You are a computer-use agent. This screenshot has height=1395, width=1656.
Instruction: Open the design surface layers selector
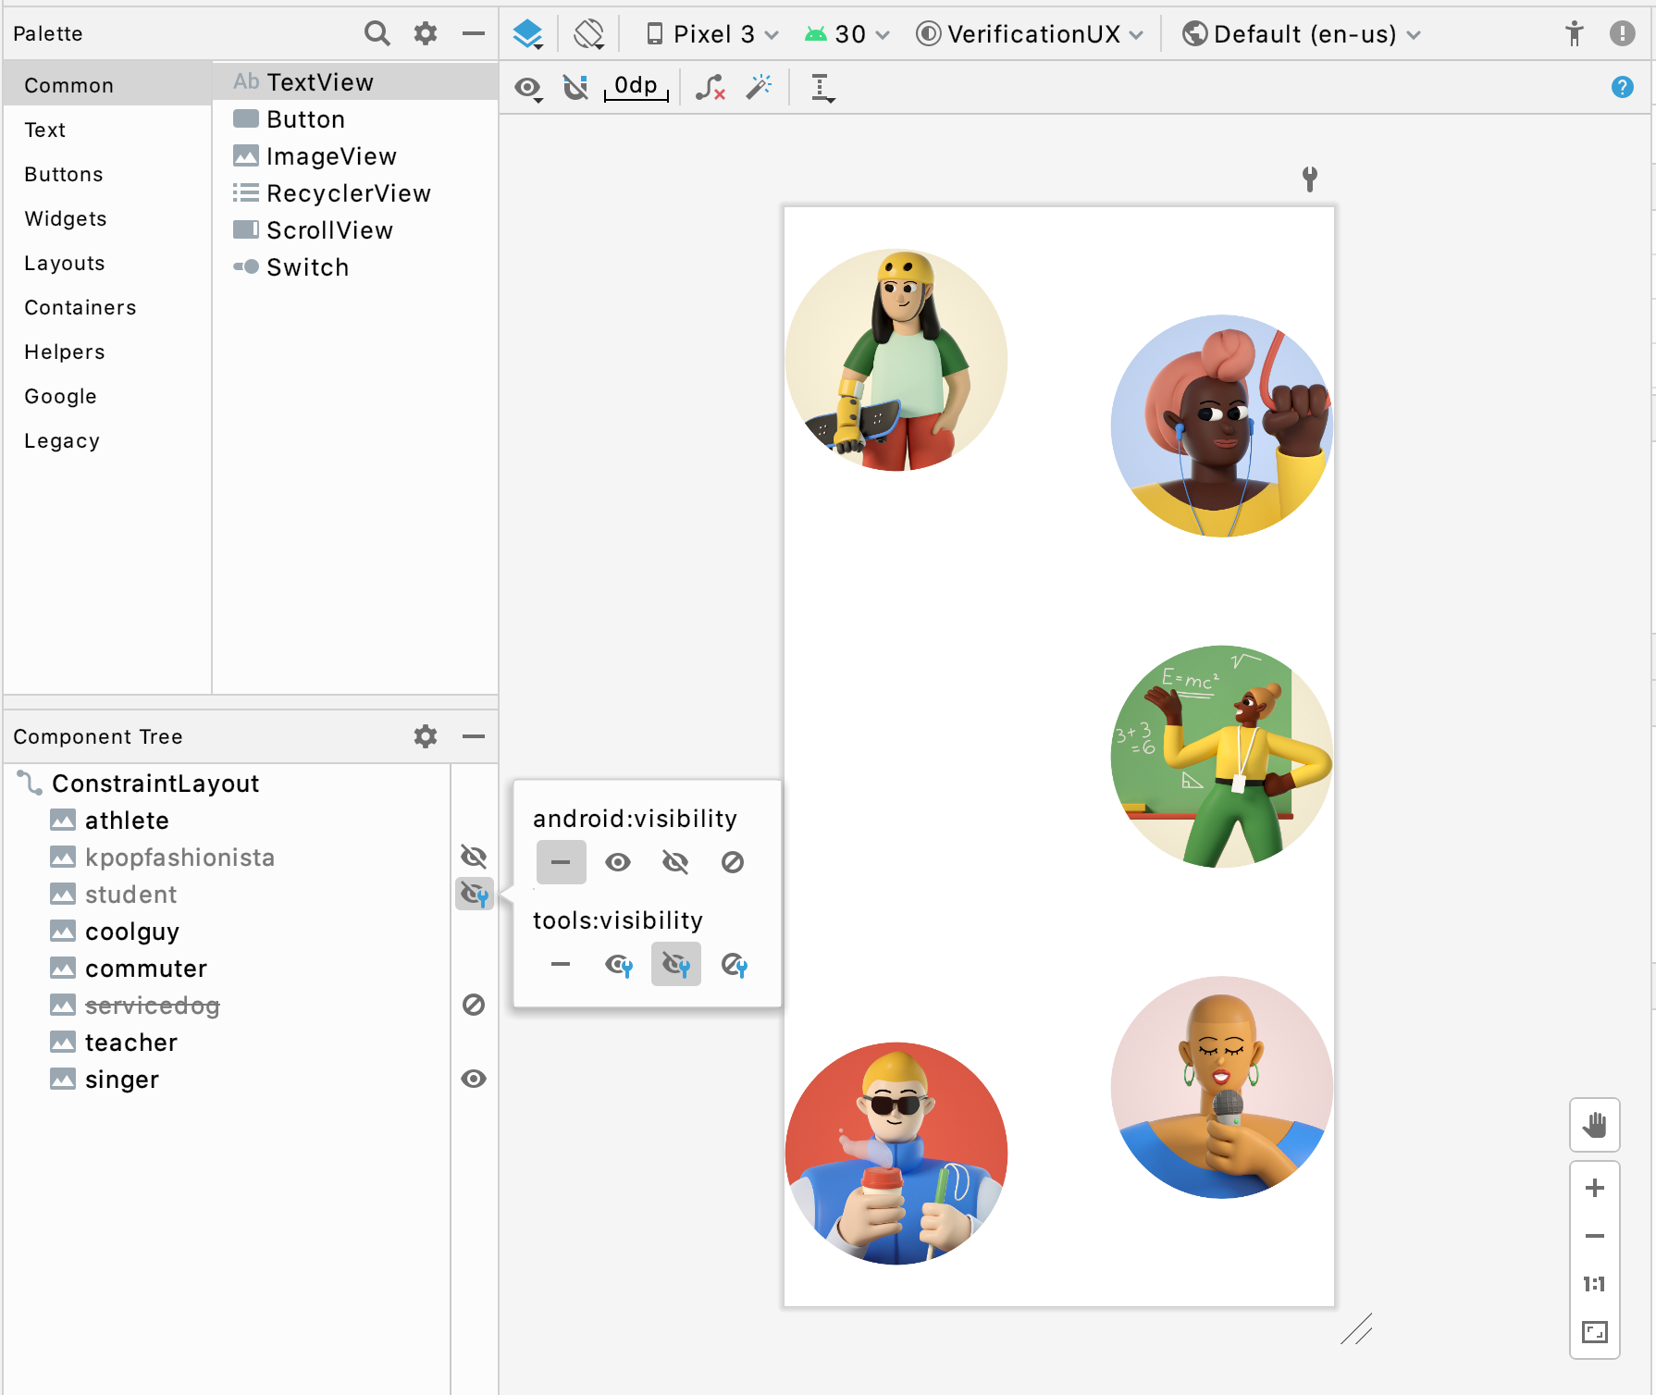[x=528, y=34]
